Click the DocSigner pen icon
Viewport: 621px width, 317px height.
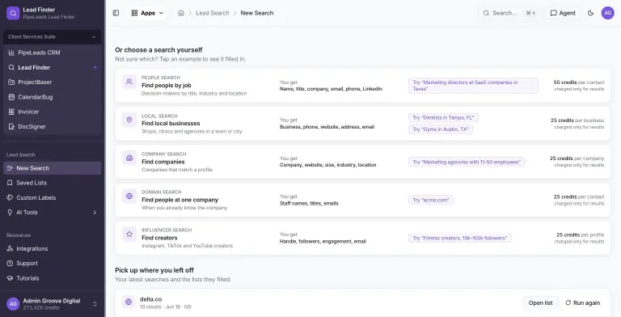[11, 127]
